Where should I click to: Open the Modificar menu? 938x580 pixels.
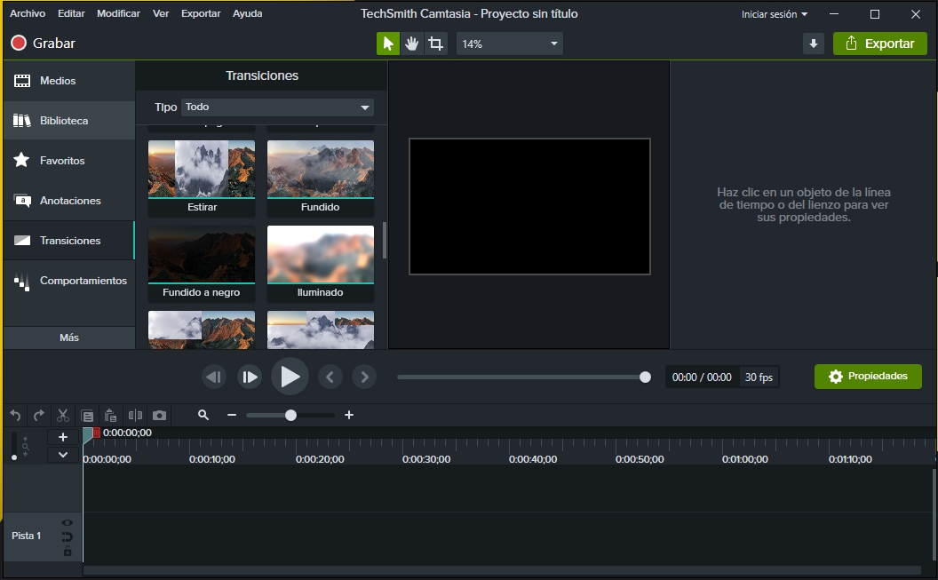(x=118, y=13)
